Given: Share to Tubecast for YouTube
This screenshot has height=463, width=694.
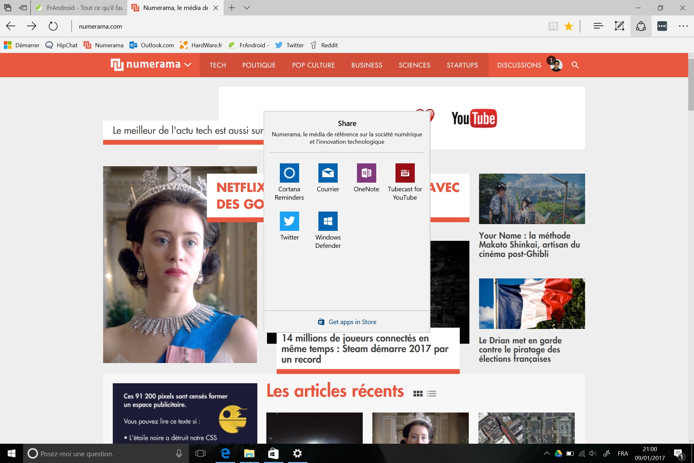Looking at the screenshot, I should [x=405, y=182].
